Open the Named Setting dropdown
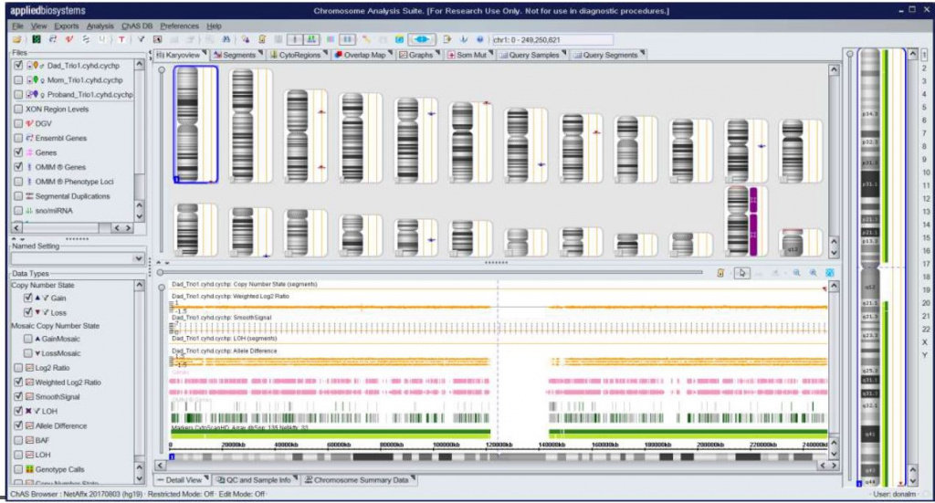 click(138, 259)
